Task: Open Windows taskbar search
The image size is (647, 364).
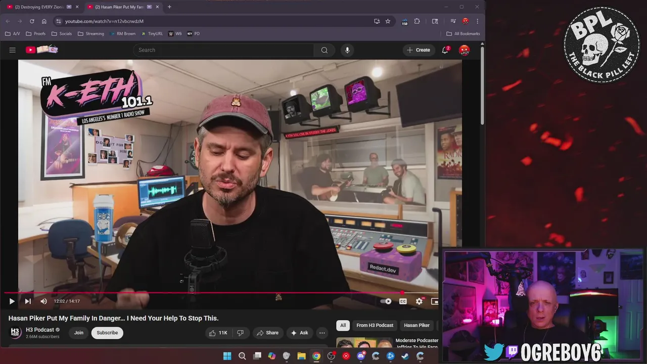Action: 242,356
